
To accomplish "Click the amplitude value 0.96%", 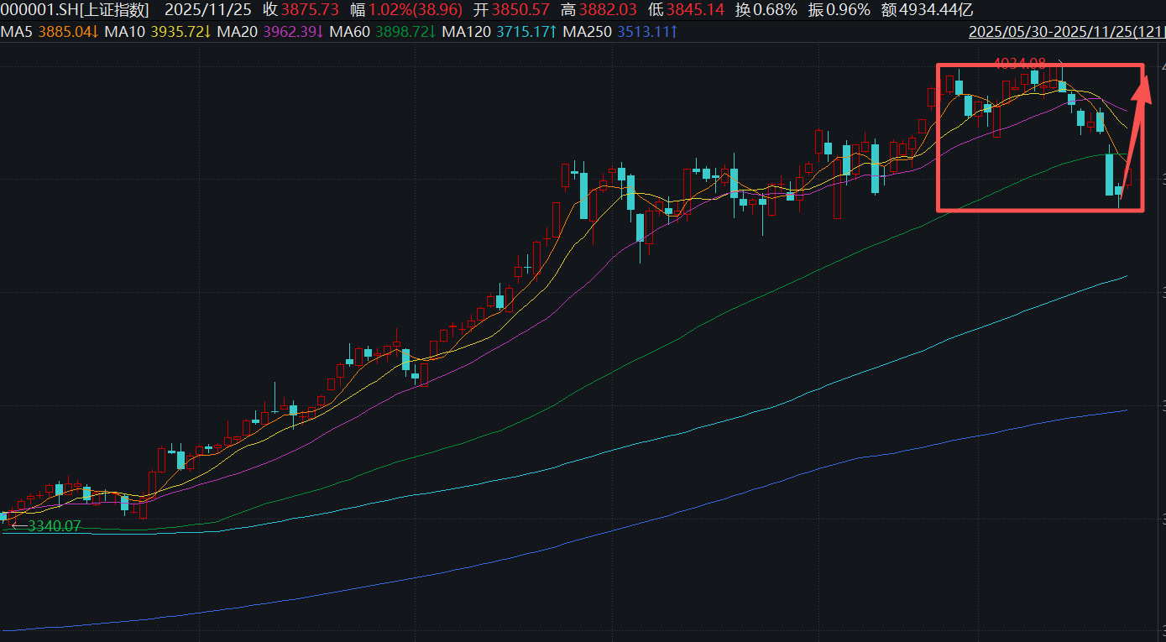I will [850, 10].
